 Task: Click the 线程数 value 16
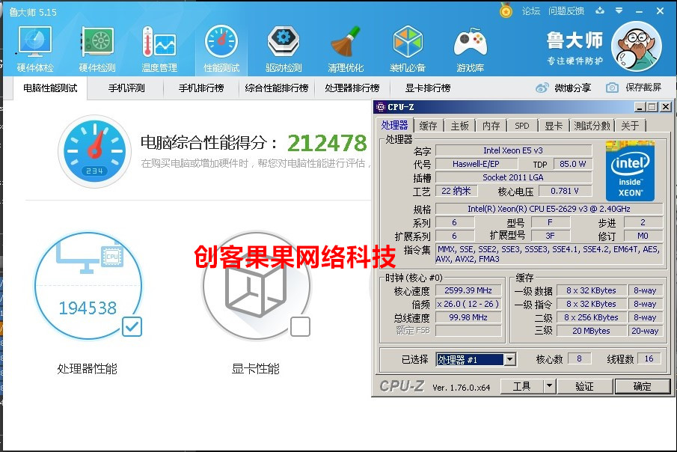pos(649,358)
